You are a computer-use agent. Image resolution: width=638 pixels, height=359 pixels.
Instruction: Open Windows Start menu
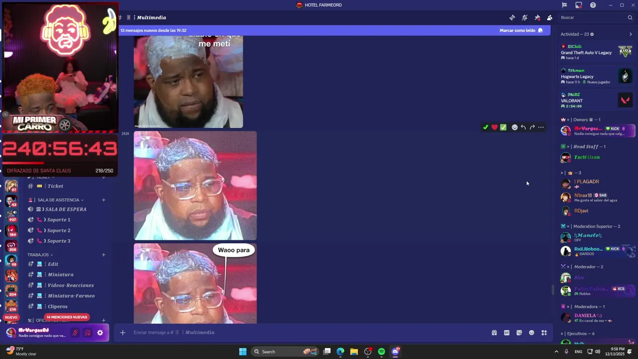pyautogui.click(x=243, y=352)
